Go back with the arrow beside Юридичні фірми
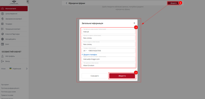The height and width of the screenshot is (99, 205). (66, 3)
